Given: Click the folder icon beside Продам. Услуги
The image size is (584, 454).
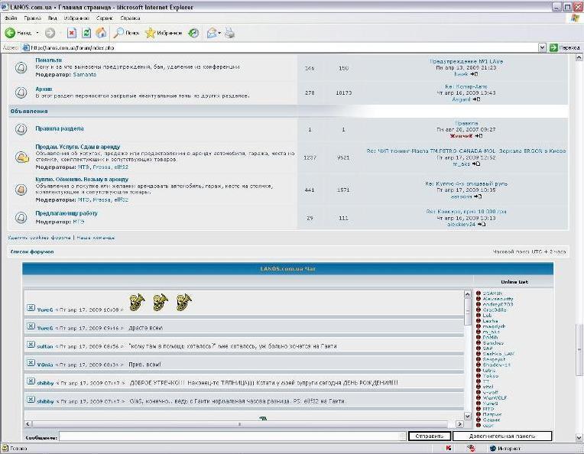Looking at the screenshot, I should click(x=21, y=157).
